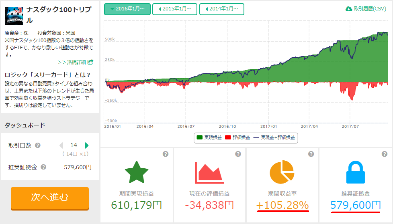Click the ロジック「スリーカード」とは？ heading

48,75
